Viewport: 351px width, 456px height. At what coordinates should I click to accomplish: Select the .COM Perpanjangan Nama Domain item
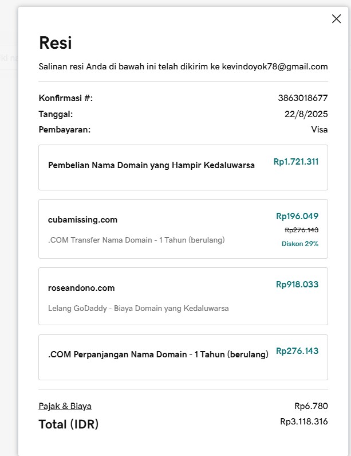158,354
